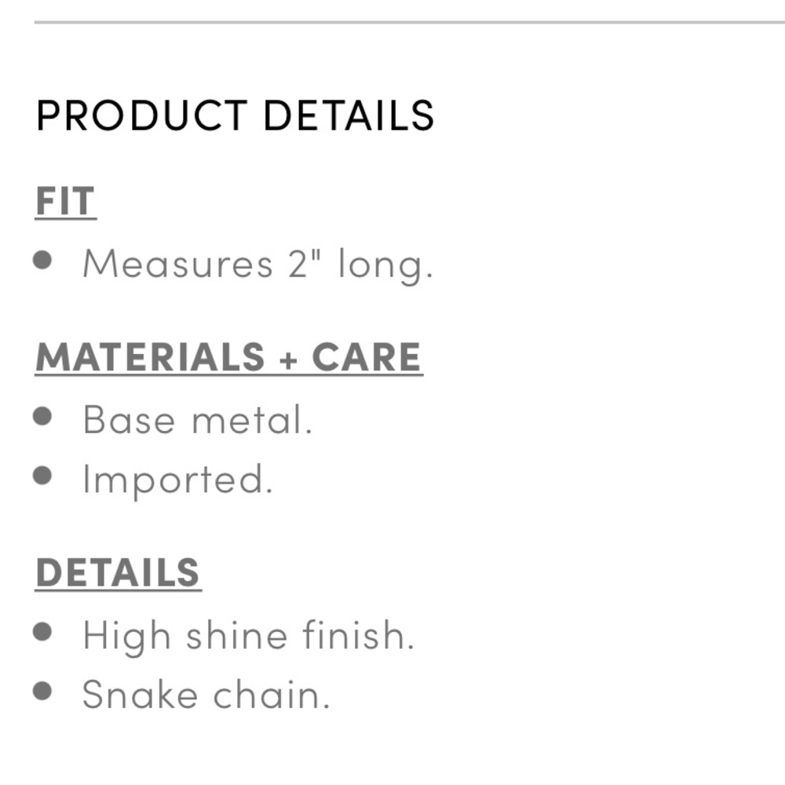This screenshot has height=785, width=785.
Task: Click the gray horizontal divider line
Action: (x=410, y=22)
